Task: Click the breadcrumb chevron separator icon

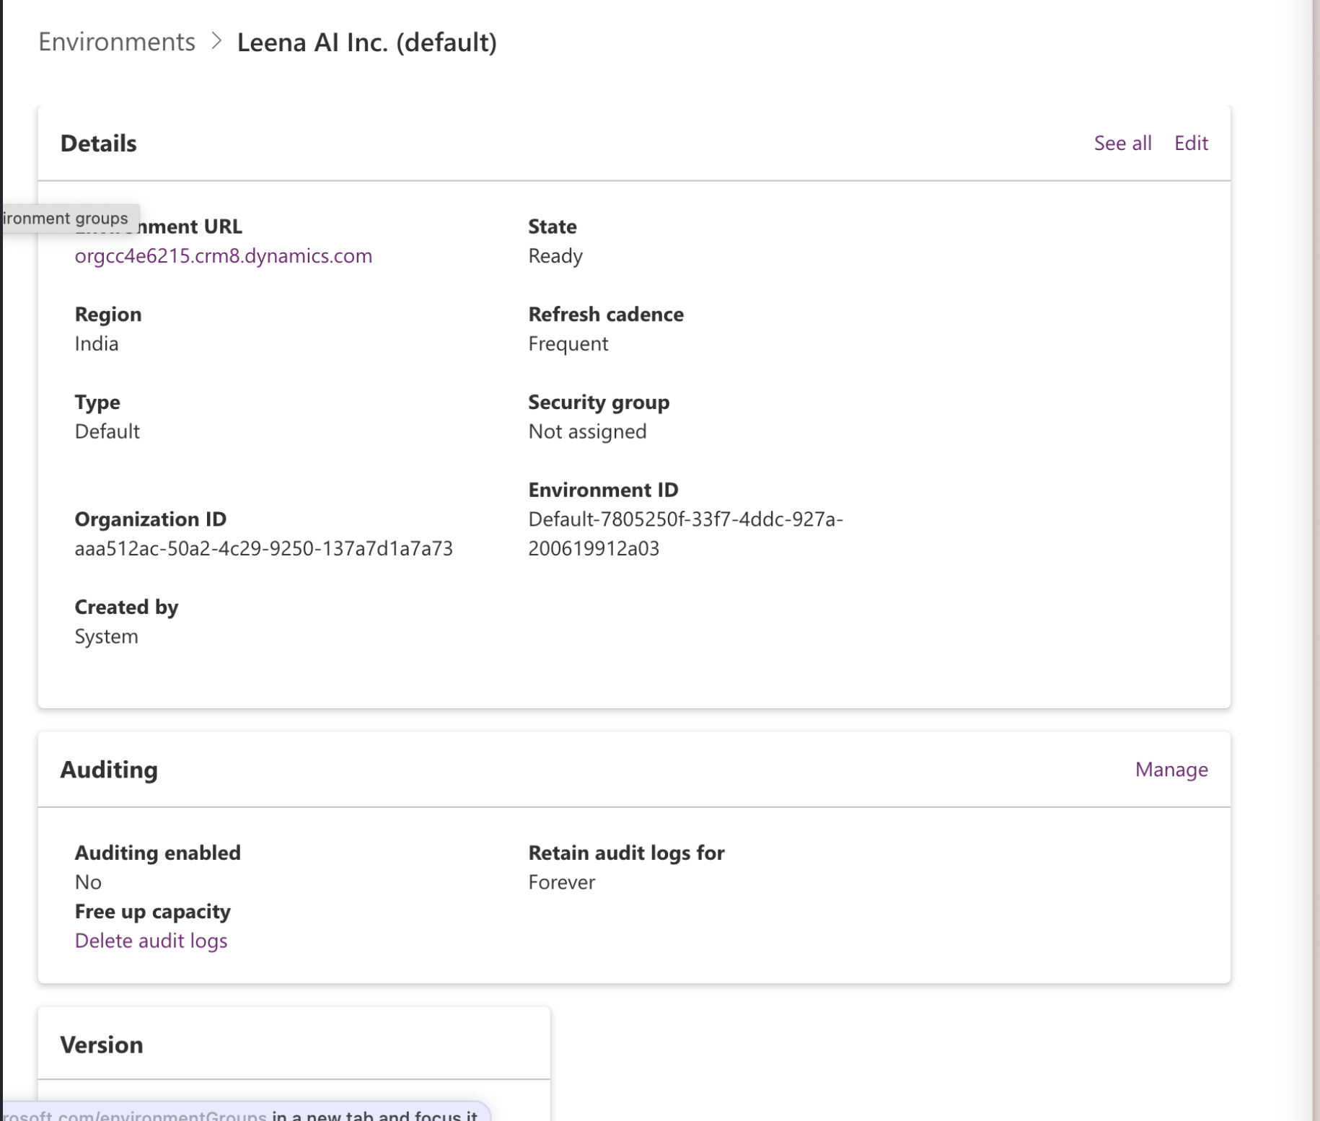Action: (x=216, y=41)
